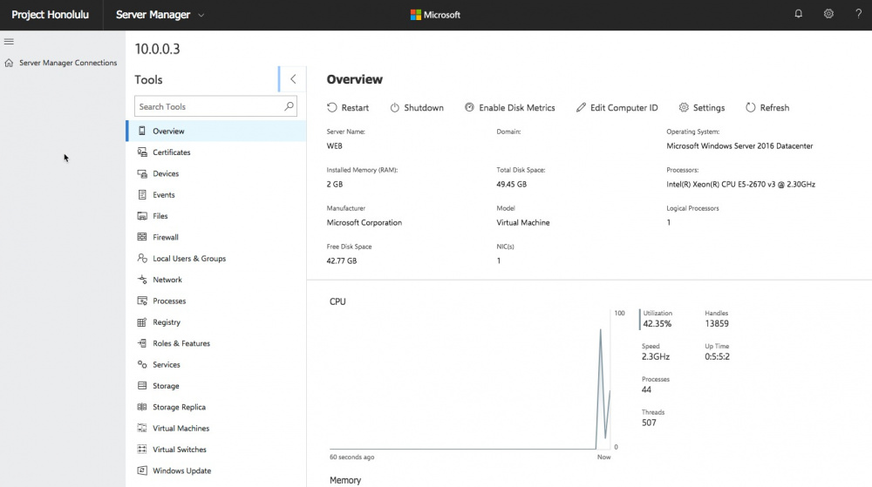Expand the Server Manager dropdown
This screenshot has width=872, height=487.
[201, 15]
